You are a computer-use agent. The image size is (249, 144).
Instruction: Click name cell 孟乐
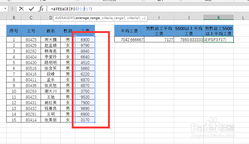point(50,80)
